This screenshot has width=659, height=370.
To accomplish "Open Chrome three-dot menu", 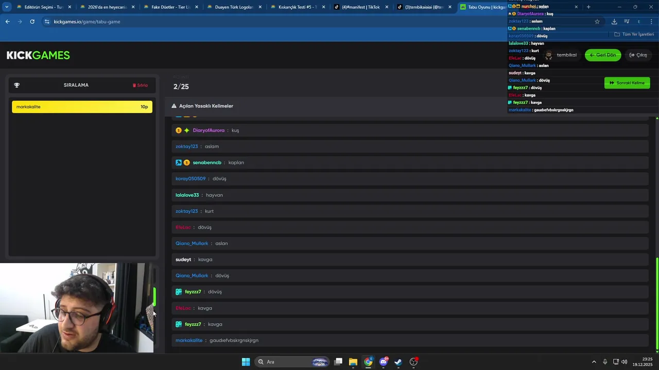I will [x=651, y=22].
